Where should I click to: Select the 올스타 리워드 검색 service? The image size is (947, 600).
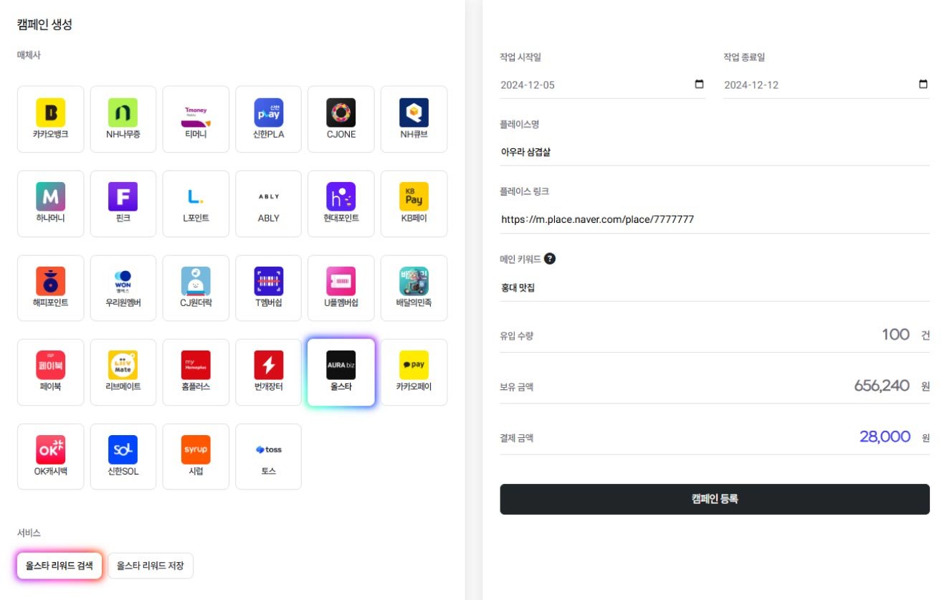(60, 566)
